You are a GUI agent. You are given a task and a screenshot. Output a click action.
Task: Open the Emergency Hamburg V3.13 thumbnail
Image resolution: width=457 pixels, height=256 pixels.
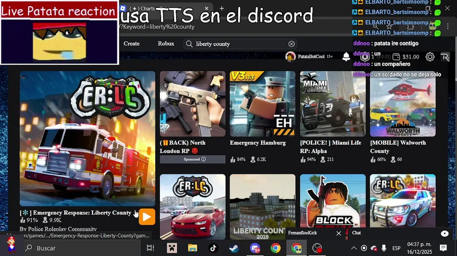262,104
